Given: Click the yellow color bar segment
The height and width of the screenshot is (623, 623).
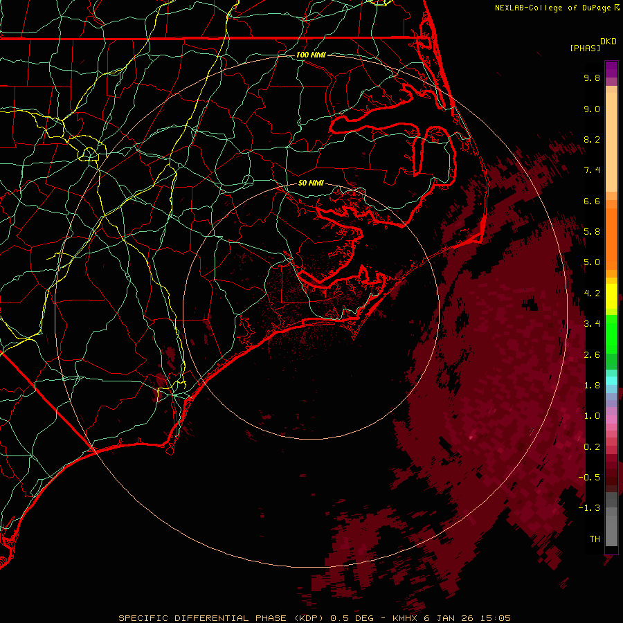Looking at the screenshot, I should pyautogui.click(x=611, y=296).
